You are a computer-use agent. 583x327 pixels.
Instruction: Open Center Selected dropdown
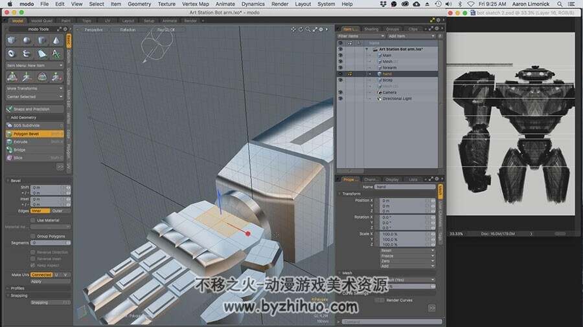pos(35,96)
